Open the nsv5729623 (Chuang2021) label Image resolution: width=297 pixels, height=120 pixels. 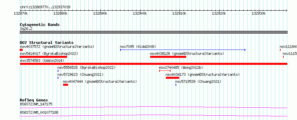(x=80, y=74)
